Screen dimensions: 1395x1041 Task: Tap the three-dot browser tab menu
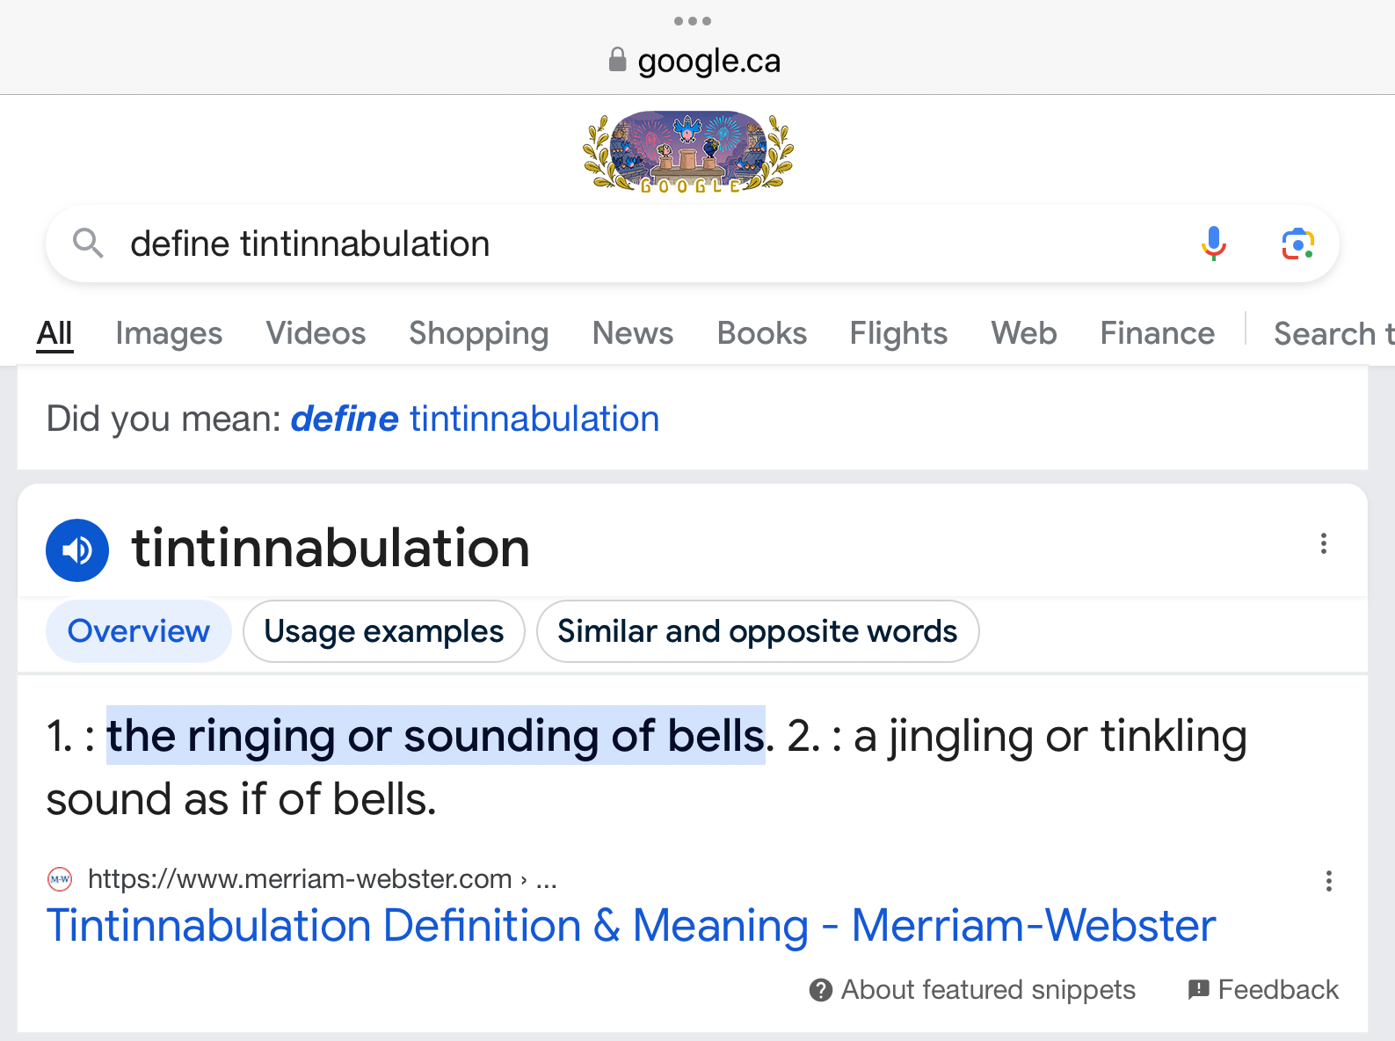[x=693, y=21]
